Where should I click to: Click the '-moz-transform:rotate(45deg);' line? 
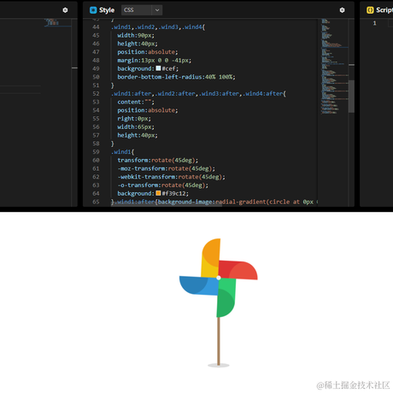(166, 168)
